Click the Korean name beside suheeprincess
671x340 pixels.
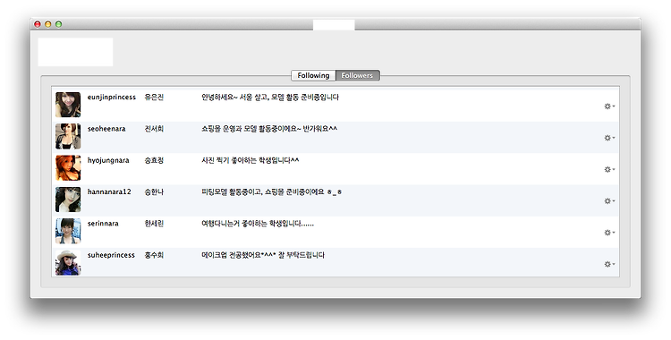pos(154,255)
